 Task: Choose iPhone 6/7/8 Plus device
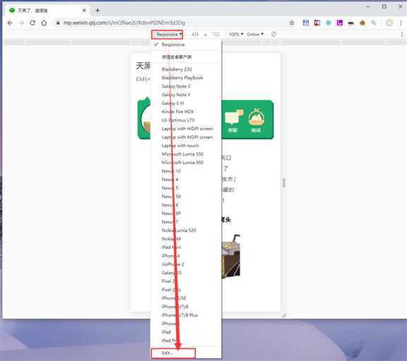(186, 315)
